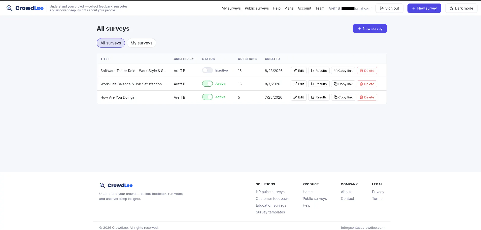This screenshot has height=230, width=481.
Task: Activate the Software Tester Role survey toggle
Action: tap(208, 71)
